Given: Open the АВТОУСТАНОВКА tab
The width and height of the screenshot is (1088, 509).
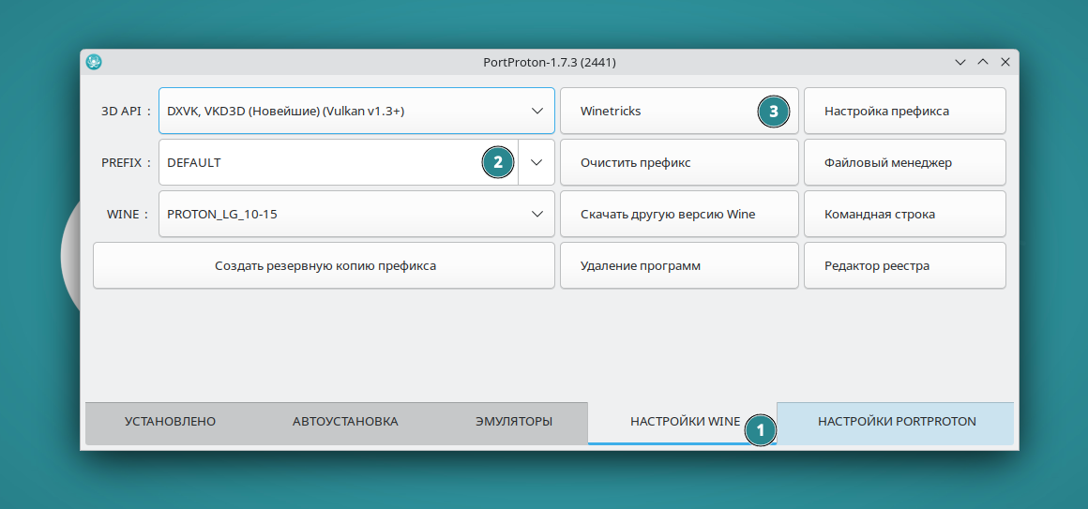Looking at the screenshot, I should point(345,422).
